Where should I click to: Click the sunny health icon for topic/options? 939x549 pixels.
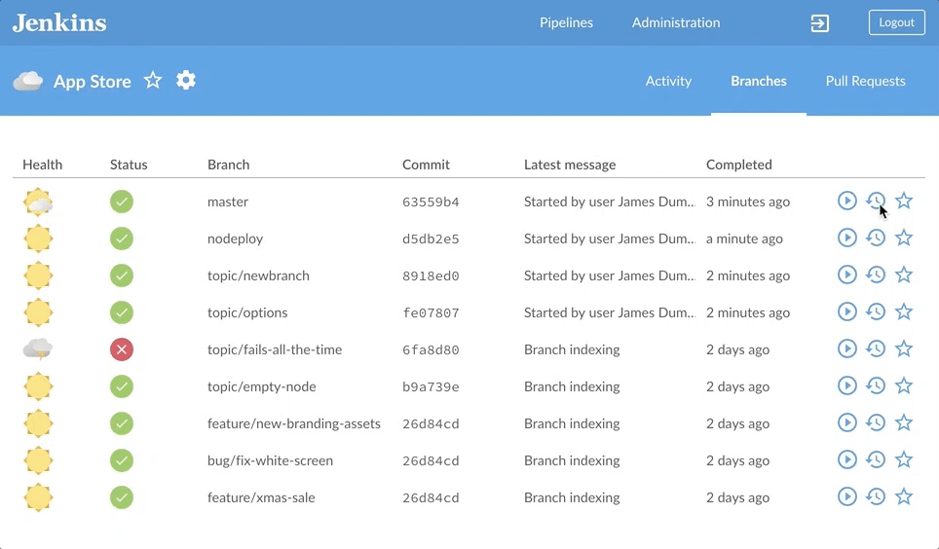coord(38,312)
